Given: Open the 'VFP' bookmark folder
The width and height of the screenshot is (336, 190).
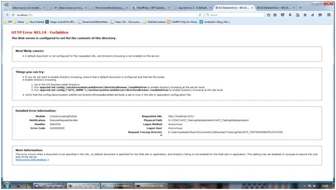Looking at the screenshot, I should pos(8,22).
